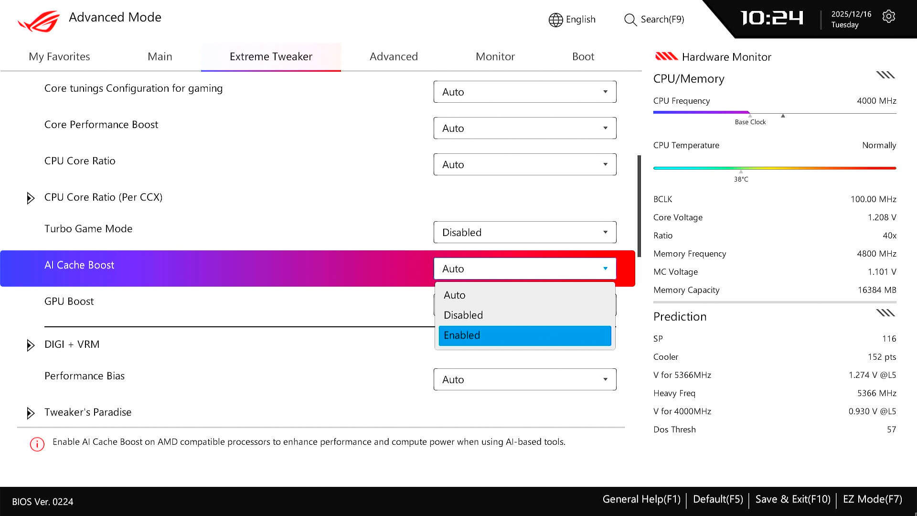Open Core Performance Boost dropdown
917x516 pixels.
(524, 128)
